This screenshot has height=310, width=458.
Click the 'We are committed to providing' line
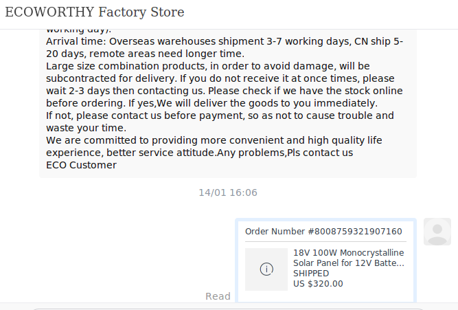pos(214,140)
